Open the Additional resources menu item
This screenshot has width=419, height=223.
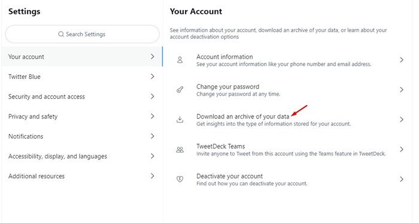(x=82, y=176)
